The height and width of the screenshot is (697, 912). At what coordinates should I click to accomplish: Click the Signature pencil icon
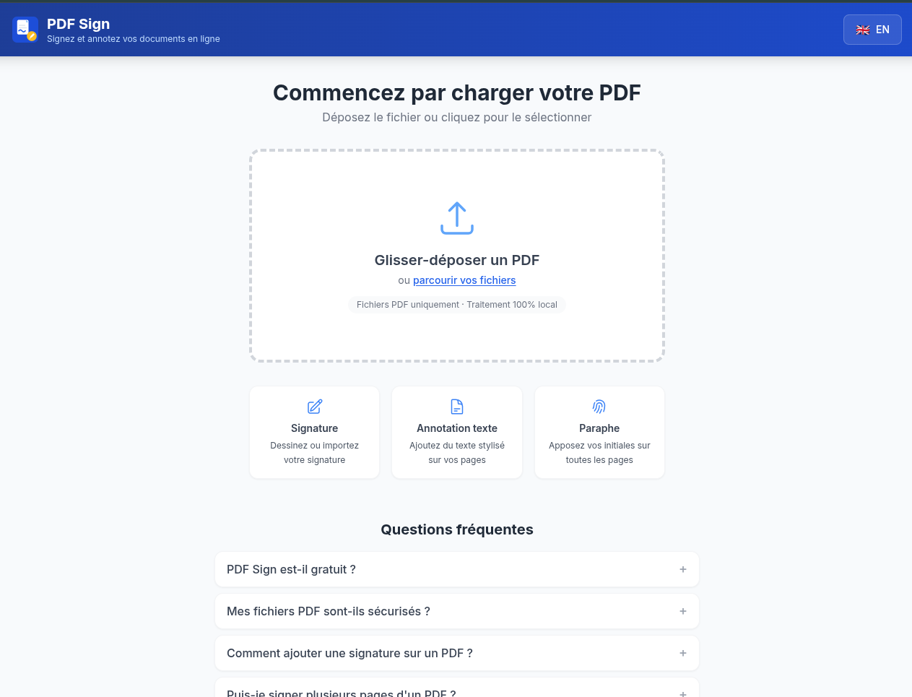click(315, 407)
